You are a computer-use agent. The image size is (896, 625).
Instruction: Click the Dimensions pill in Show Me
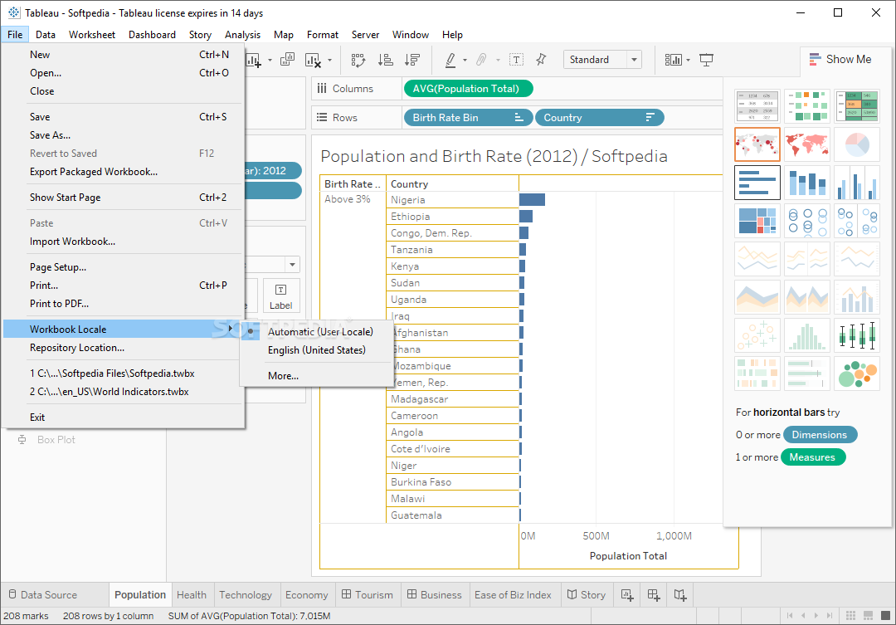point(820,435)
